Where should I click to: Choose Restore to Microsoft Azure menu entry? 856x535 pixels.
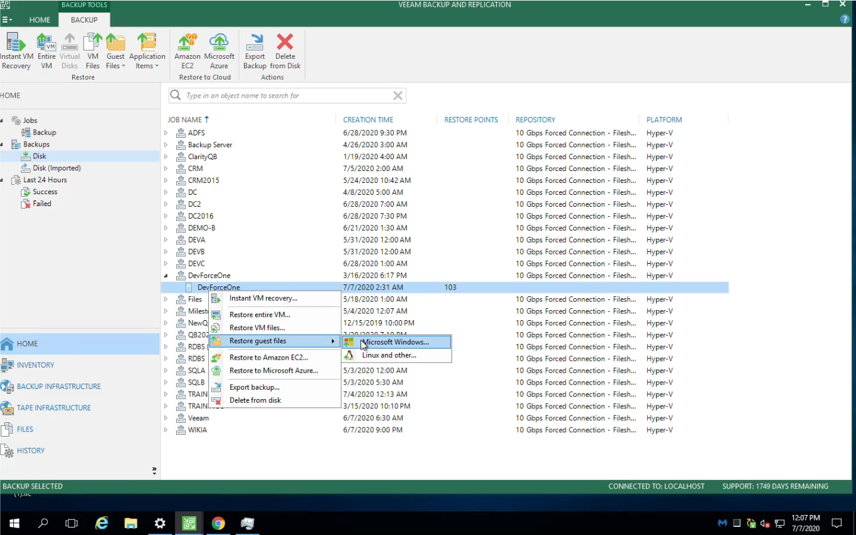(275, 370)
